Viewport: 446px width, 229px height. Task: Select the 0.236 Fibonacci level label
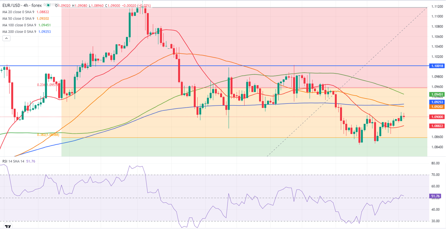tap(48, 85)
